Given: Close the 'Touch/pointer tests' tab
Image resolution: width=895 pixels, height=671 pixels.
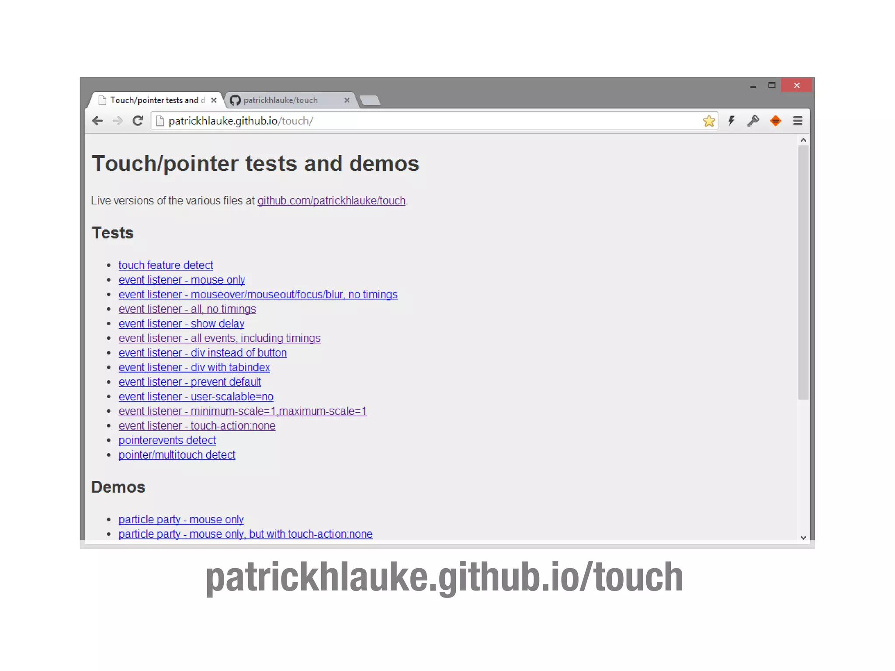Looking at the screenshot, I should pyautogui.click(x=214, y=100).
